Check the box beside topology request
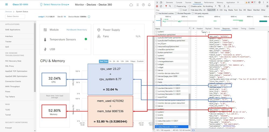Viewport: 269px width, 132px height. pyautogui.click(x=156, y=58)
